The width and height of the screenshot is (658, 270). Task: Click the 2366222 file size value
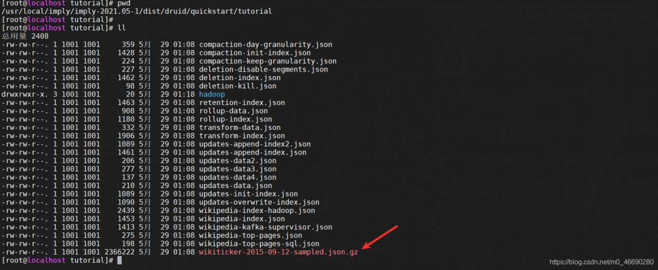click(x=119, y=252)
